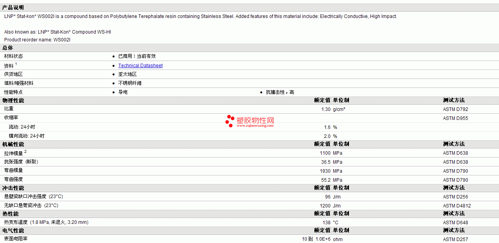Click the heat deflection value 138

click(x=327, y=223)
